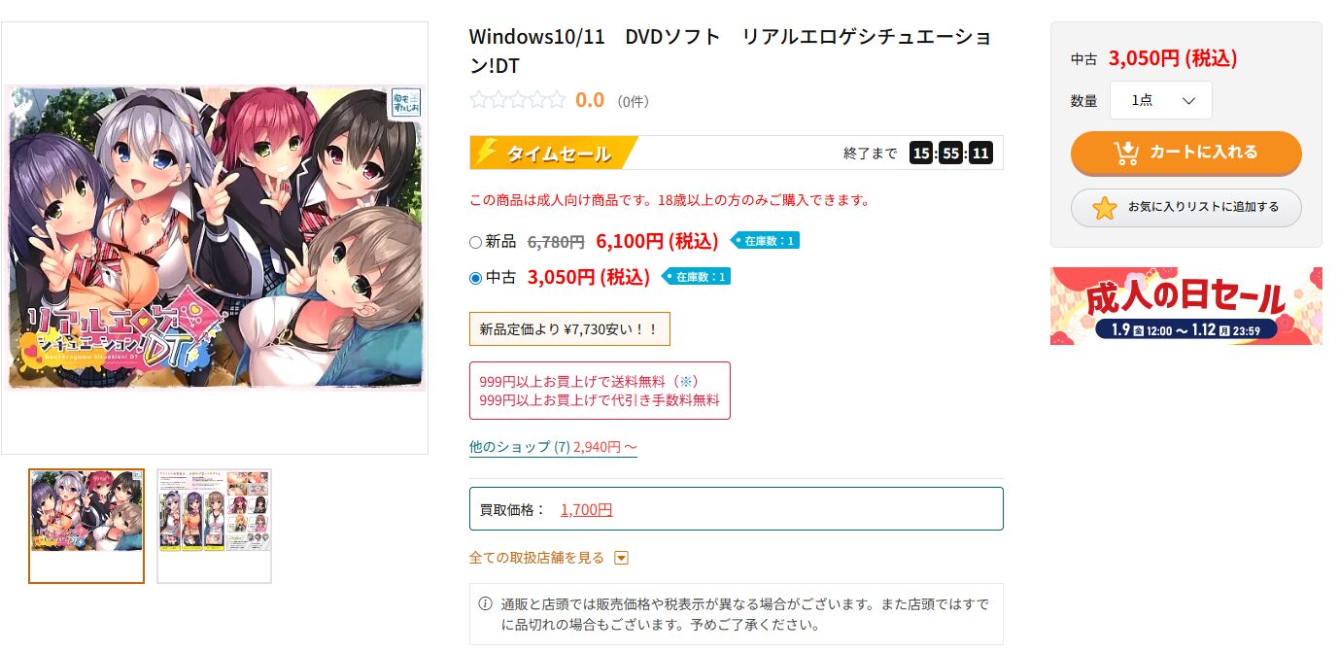This screenshot has height=652, width=1339.
Task: Click the lightning bolt time sale icon
Action: (488, 153)
